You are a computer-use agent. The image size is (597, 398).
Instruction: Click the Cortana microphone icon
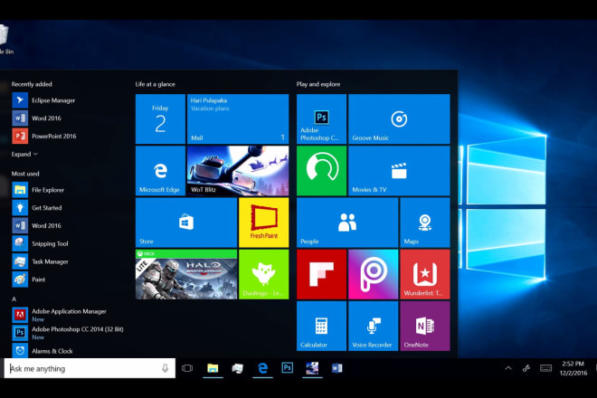tap(166, 368)
